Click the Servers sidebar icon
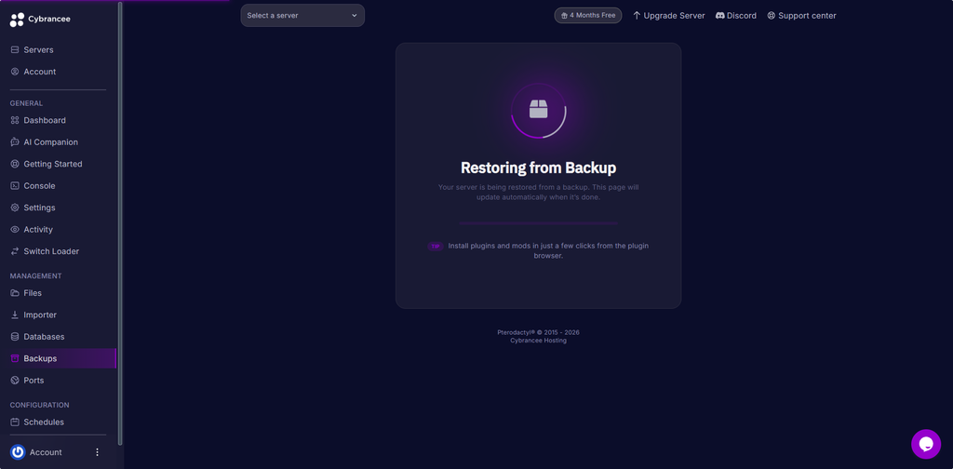This screenshot has height=469, width=953. coord(15,50)
